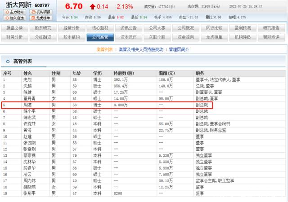Select the 资金流向 tab
Viewport: 288px width, 202px height.
(186, 37)
